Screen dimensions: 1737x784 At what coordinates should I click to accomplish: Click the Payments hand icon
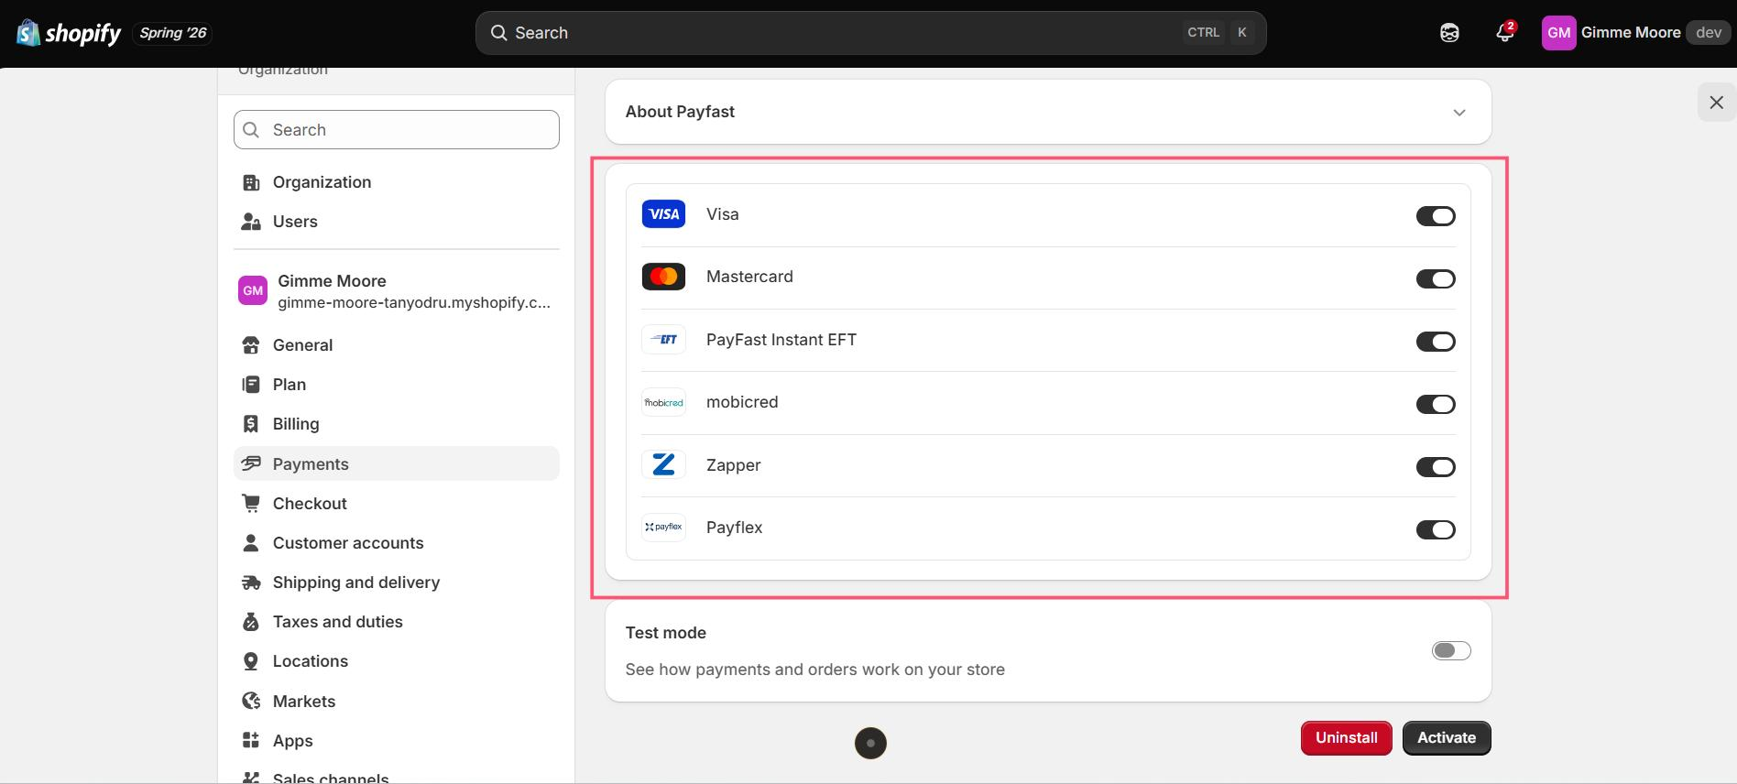pyautogui.click(x=250, y=463)
